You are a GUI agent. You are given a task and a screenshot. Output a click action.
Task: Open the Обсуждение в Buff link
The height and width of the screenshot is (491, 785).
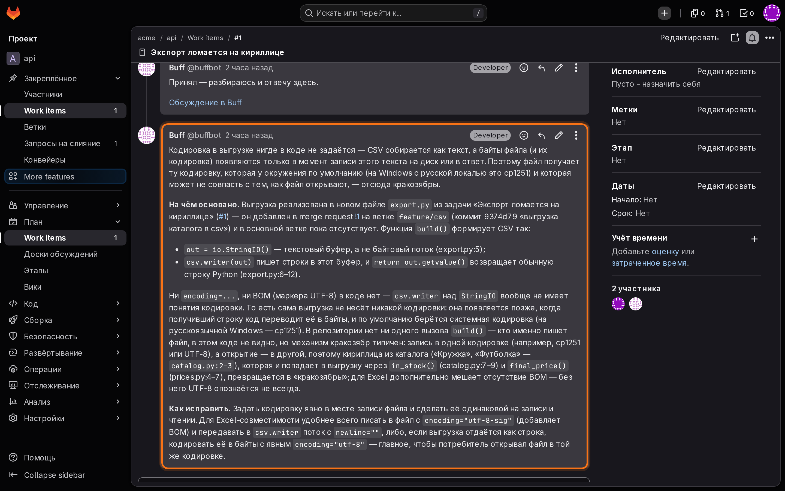(205, 103)
